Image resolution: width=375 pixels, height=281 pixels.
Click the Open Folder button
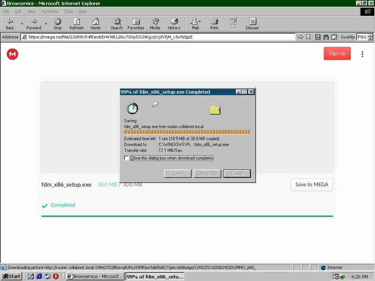coord(207,173)
